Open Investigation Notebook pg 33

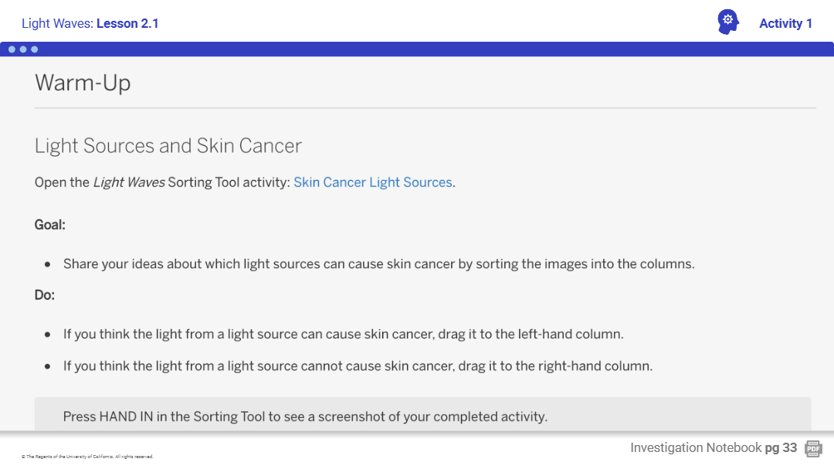(713, 448)
